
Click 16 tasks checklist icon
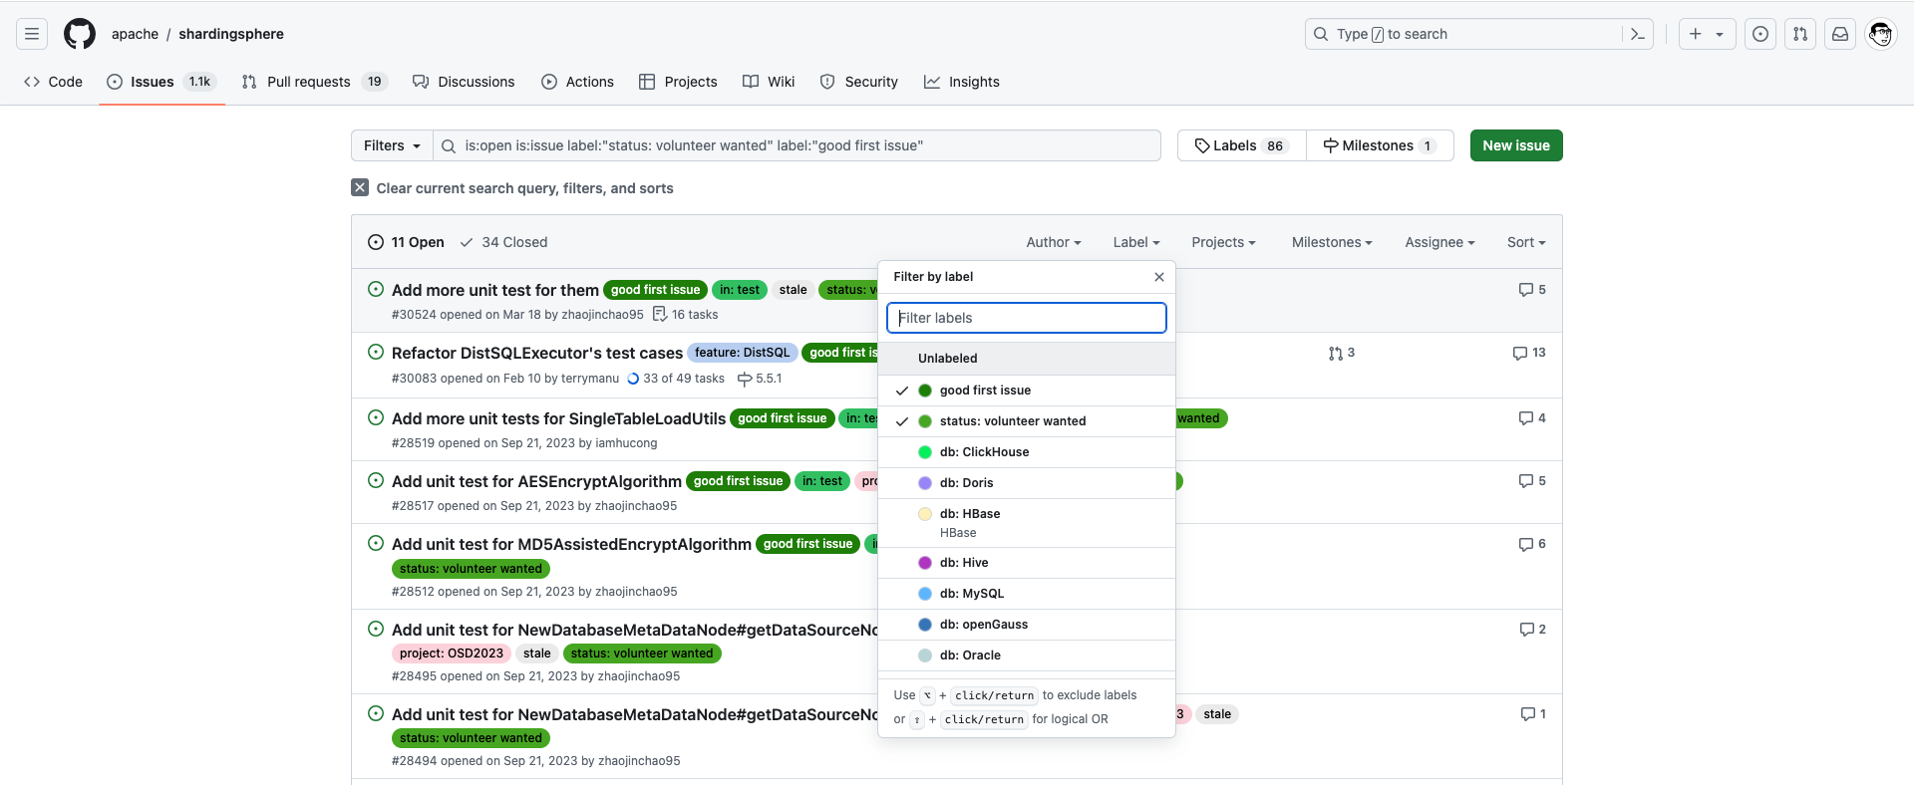659,314
